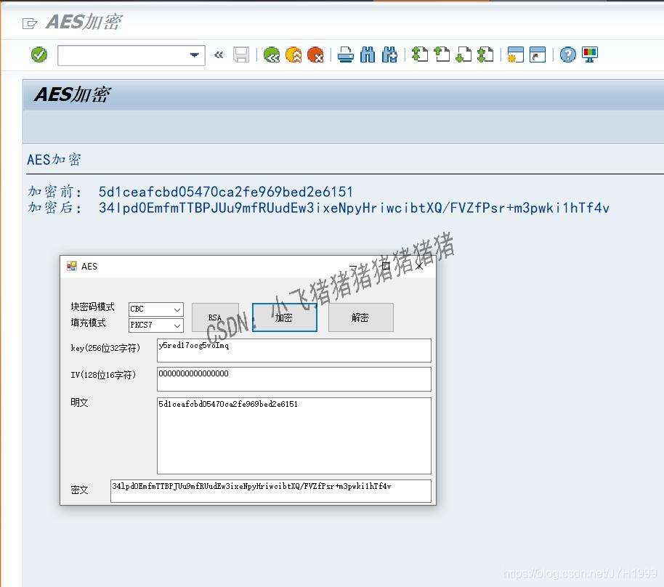Click the Help question mark icon
664x587 pixels.
[x=567, y=54]
